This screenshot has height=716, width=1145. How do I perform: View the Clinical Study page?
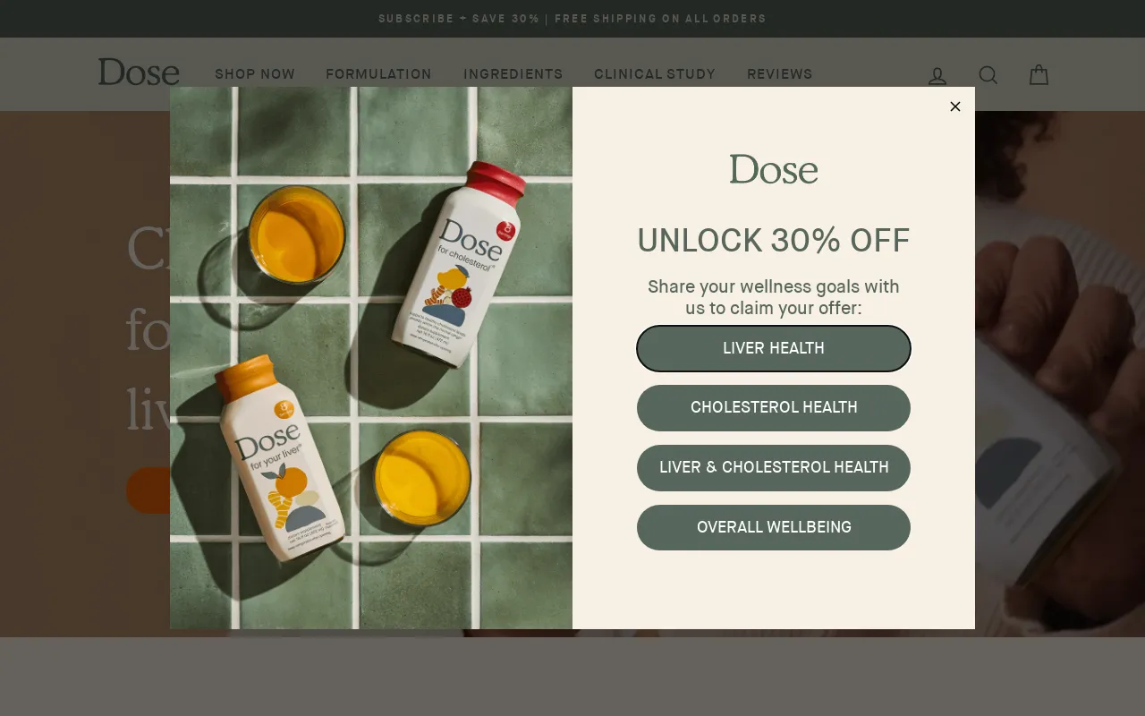click(x=655, y=74)
